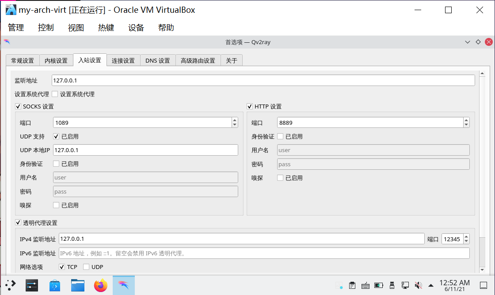Open the Qv2ray app from the taskbar
This screenshot has height=295, width=495.
[124, 285]
